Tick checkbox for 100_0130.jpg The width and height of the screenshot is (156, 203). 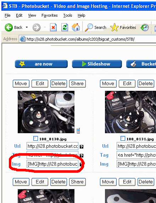tap(35, 139)
